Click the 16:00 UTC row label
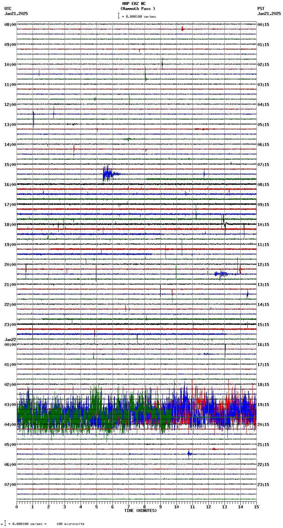Image resolution: width=283 pixels, height=528 pixels. tap(10, 185)
